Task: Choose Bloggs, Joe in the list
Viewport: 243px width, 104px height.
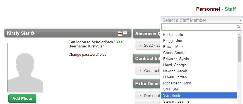Action: (x=199, y=41)
